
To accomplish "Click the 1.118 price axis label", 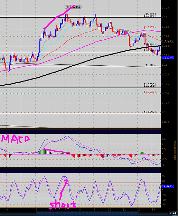I will tap(165, 27).
